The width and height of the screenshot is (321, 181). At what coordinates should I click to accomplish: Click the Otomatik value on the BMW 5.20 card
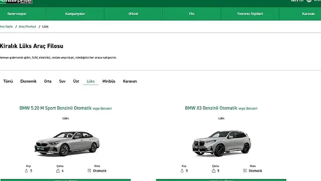point(100,171)
